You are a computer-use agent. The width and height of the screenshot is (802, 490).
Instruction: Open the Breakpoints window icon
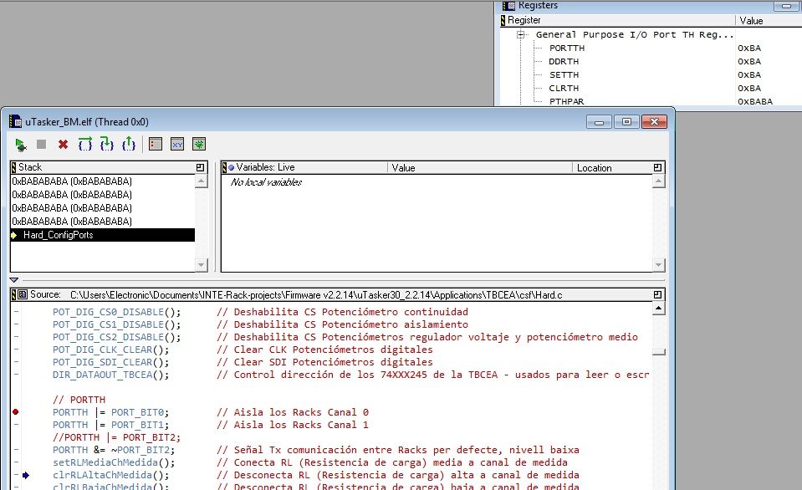tap(156, 144)
